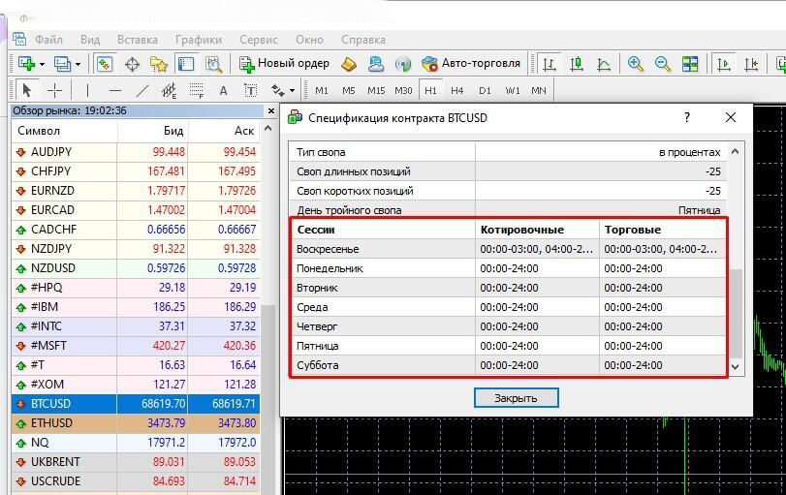Expand the arrows objects dropdown

click(292, 91)
